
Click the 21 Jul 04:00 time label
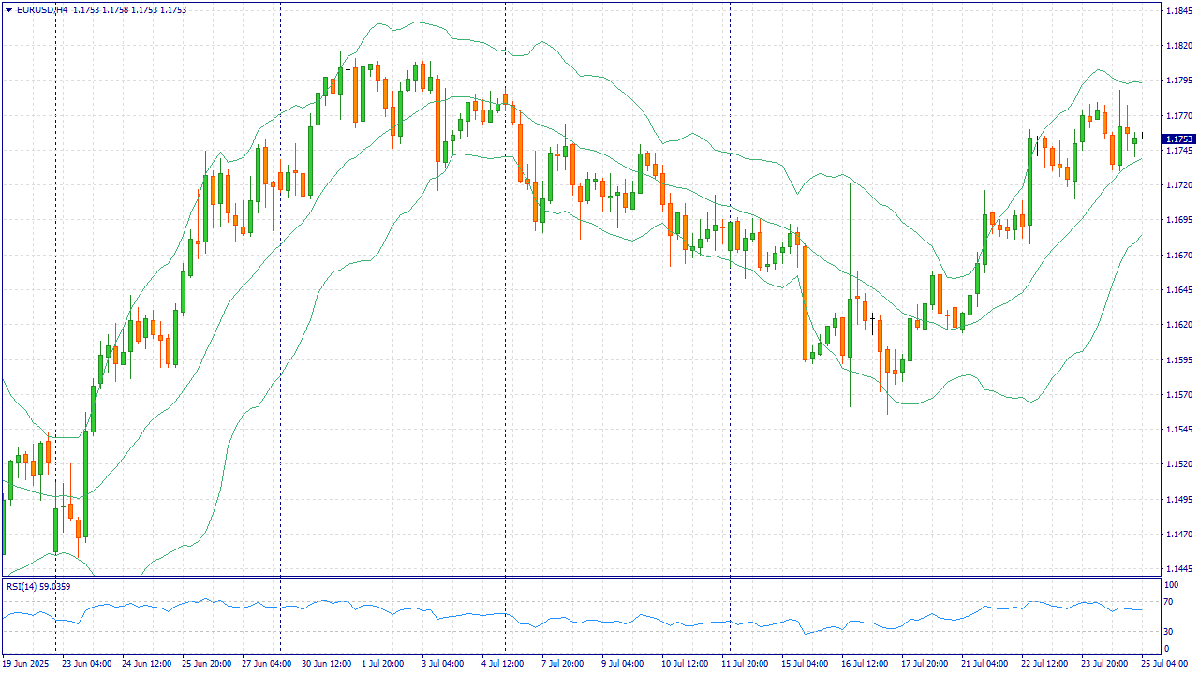pos(984,663)
